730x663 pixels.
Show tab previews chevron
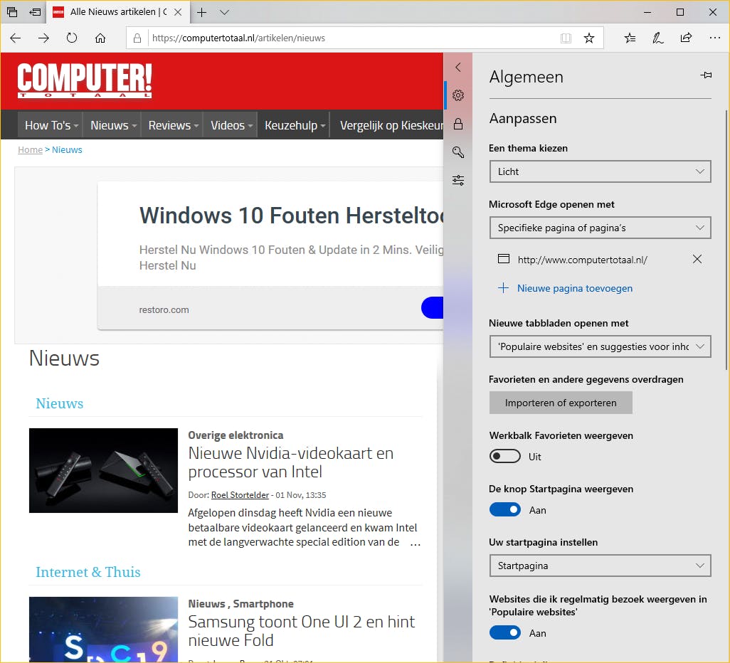[224, 12]
